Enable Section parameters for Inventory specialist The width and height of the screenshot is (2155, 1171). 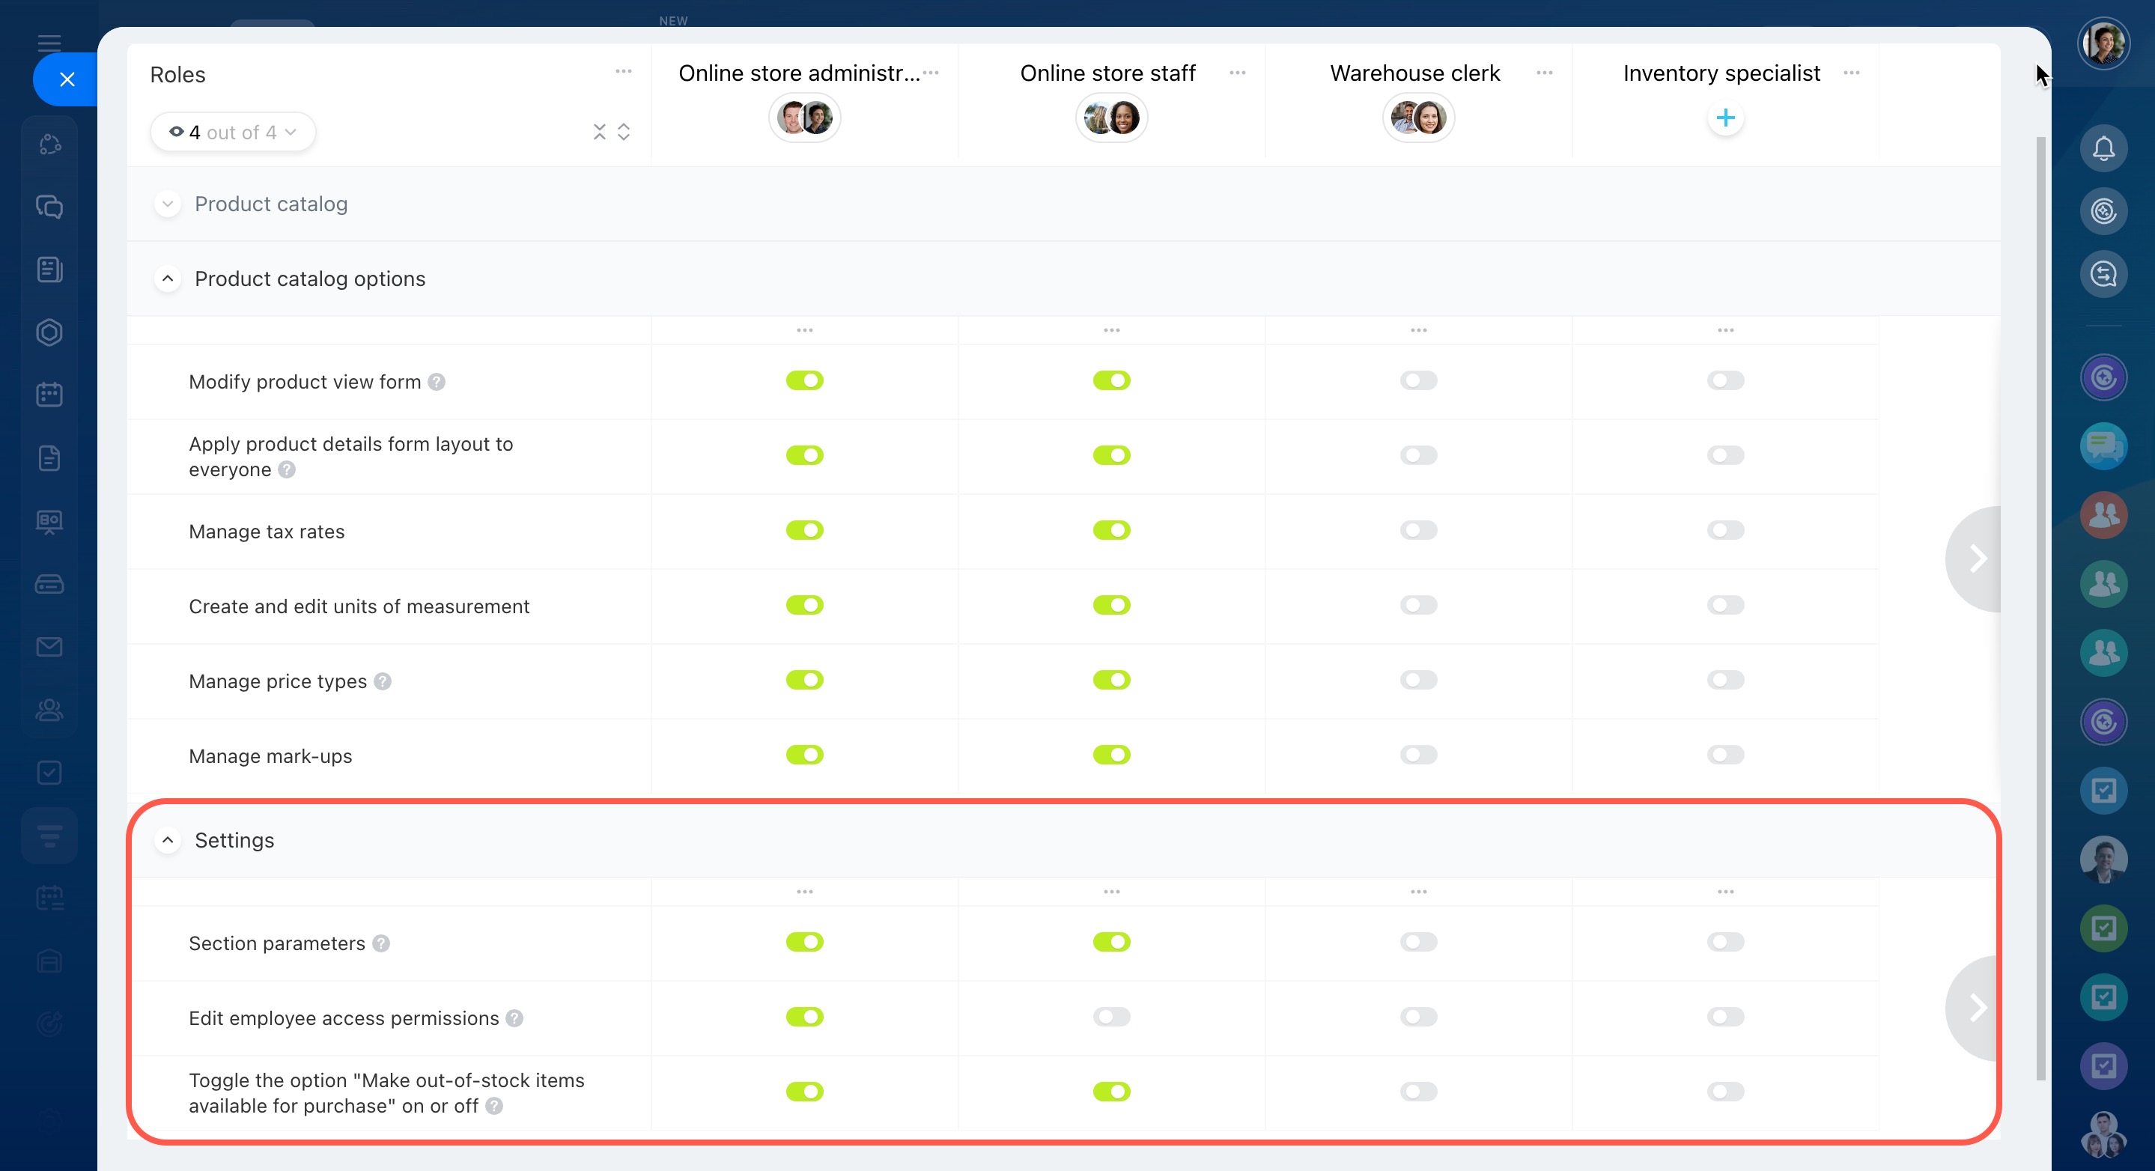coord(1725,942)
